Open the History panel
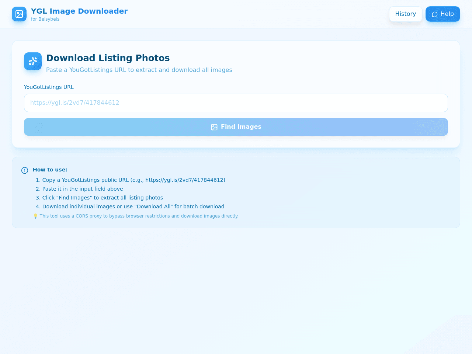This screenshot has width=472, height=354. pyautogui.click(x=406, y=14)
